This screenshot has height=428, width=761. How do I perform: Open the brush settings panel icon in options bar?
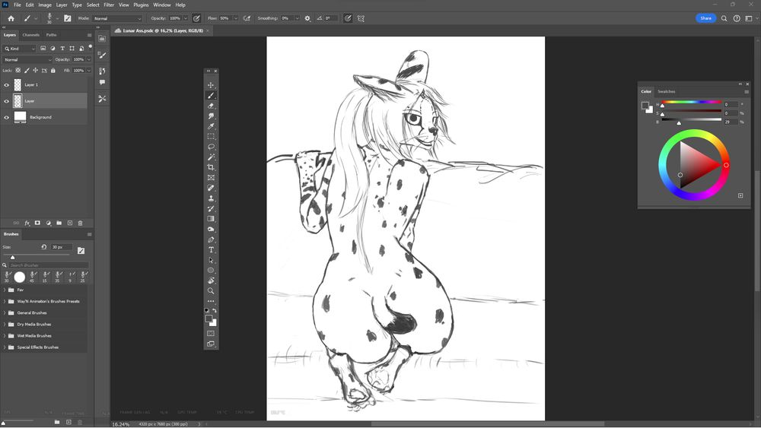[68, 18]
